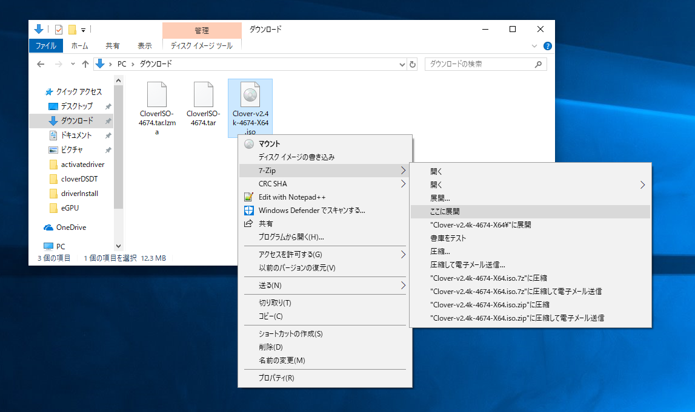Image resolution: width=695 pixels, height=412 pixels.
Task: Click navigation pane scrollbar down arrow
Action: 118,246
